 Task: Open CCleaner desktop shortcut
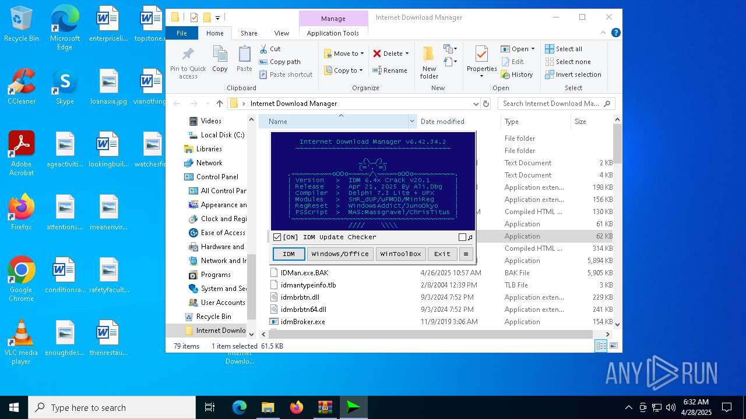[21, 86]
